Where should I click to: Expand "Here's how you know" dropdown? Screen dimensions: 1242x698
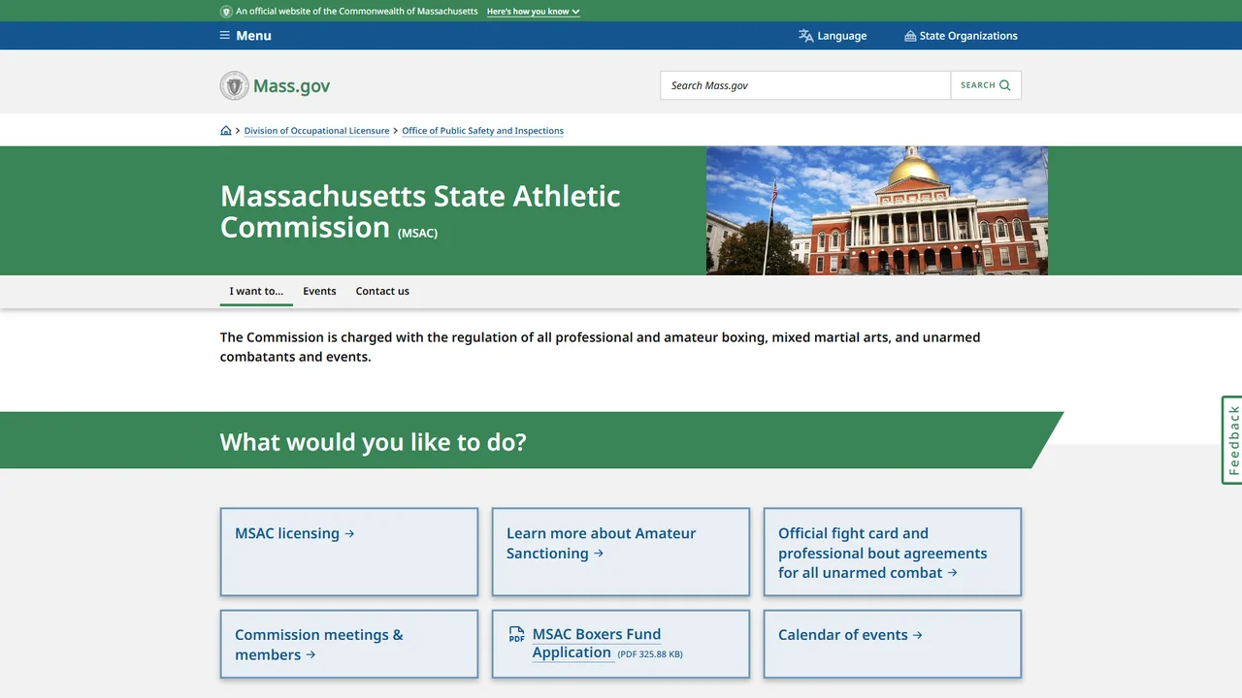pos(533,12)
